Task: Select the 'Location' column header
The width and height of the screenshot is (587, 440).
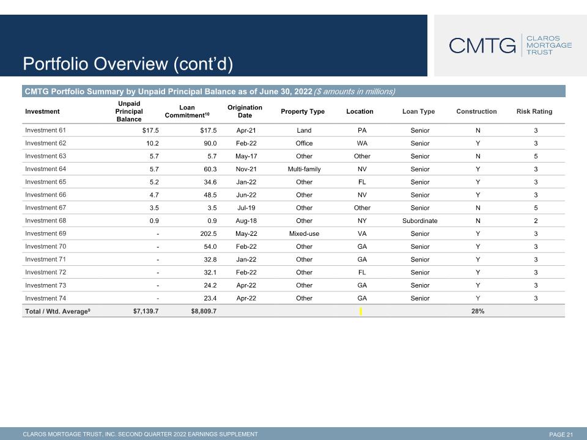Action: click(360, 111)
